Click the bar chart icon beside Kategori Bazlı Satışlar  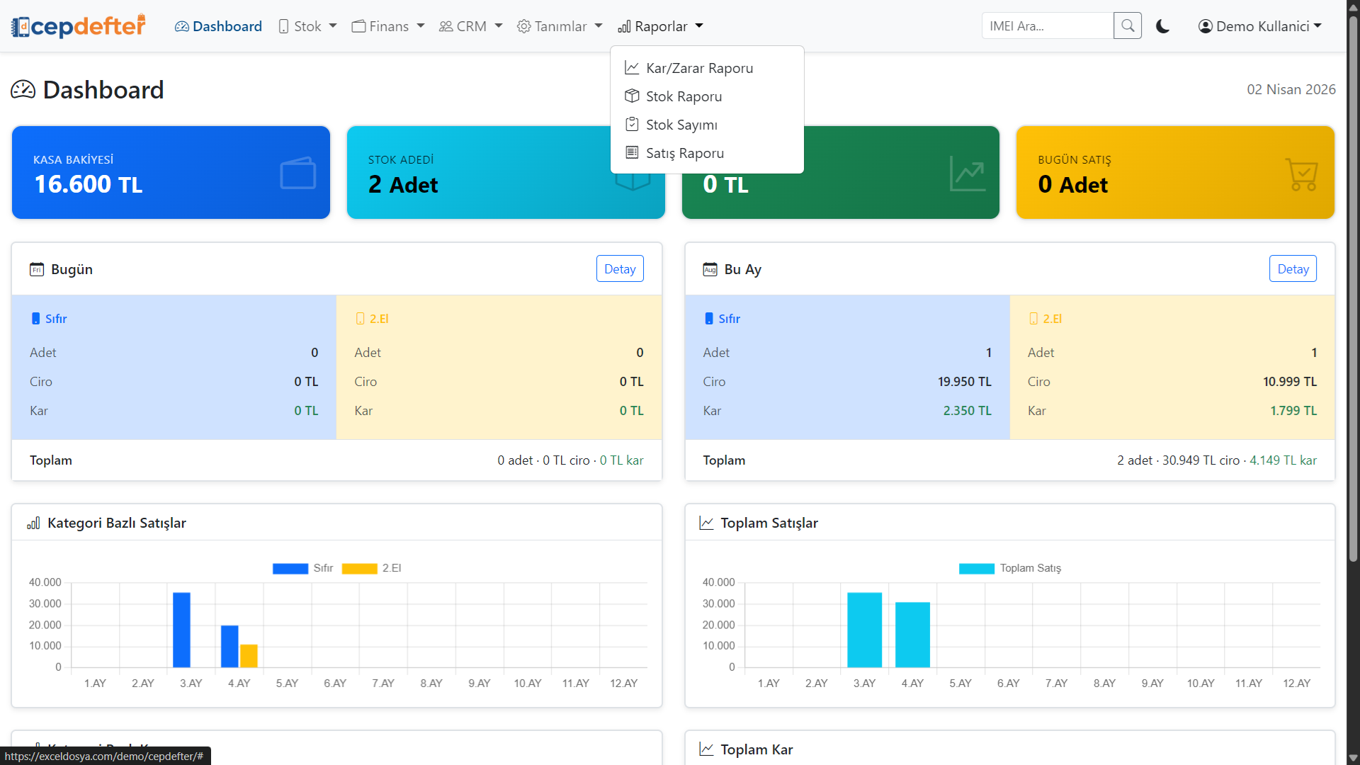[33, 523]
